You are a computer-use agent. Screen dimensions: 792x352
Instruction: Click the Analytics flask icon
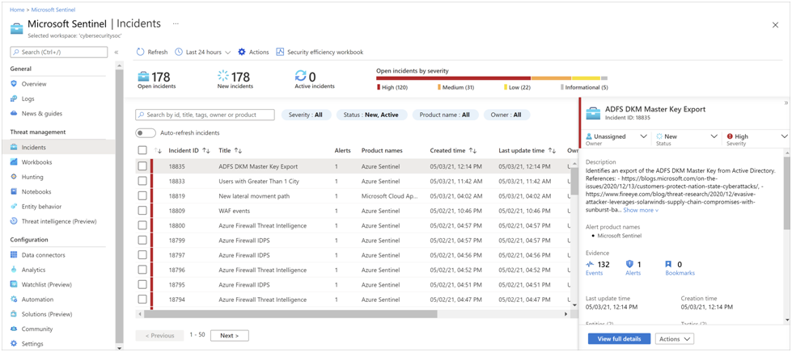[14, 270]
